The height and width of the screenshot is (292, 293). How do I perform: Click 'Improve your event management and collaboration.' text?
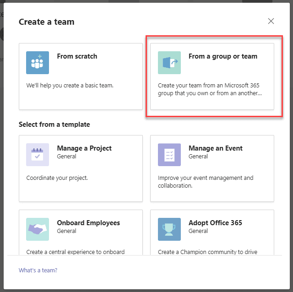click(x=206, y=182)
